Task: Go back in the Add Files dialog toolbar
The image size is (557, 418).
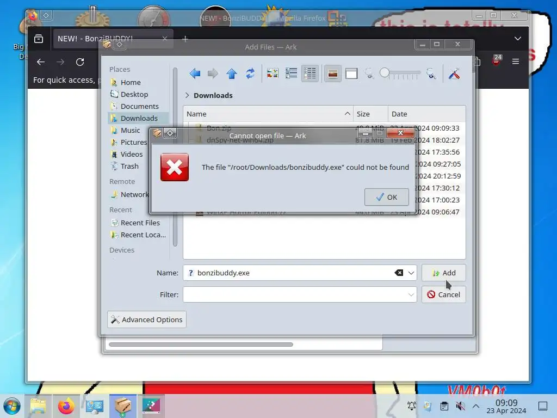Action: [x=195, y=73]
